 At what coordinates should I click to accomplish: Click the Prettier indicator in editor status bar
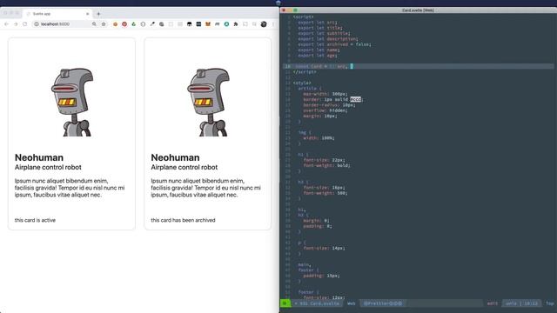383,303
